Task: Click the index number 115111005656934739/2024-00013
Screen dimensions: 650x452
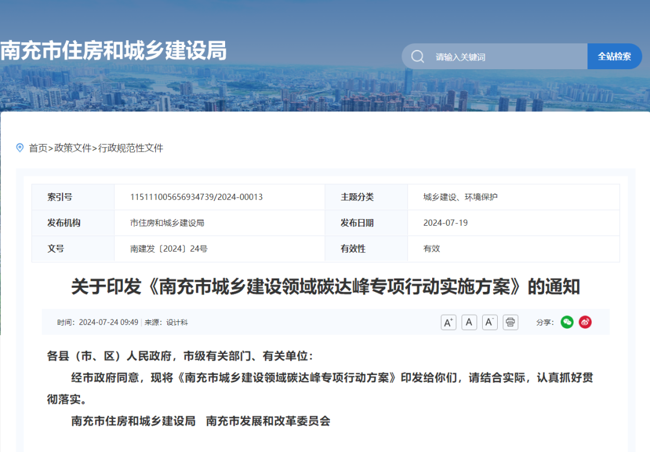Action: (196, 197)
